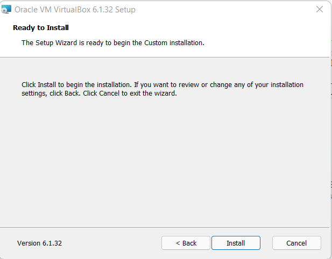Click the word "Custom" in the subtitle
Viewport: 332px width, 259px height.
pos(157,42)
